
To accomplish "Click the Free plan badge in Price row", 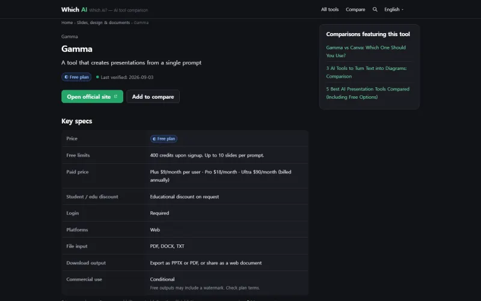I will pyautogui.click(x=164, y=139).
